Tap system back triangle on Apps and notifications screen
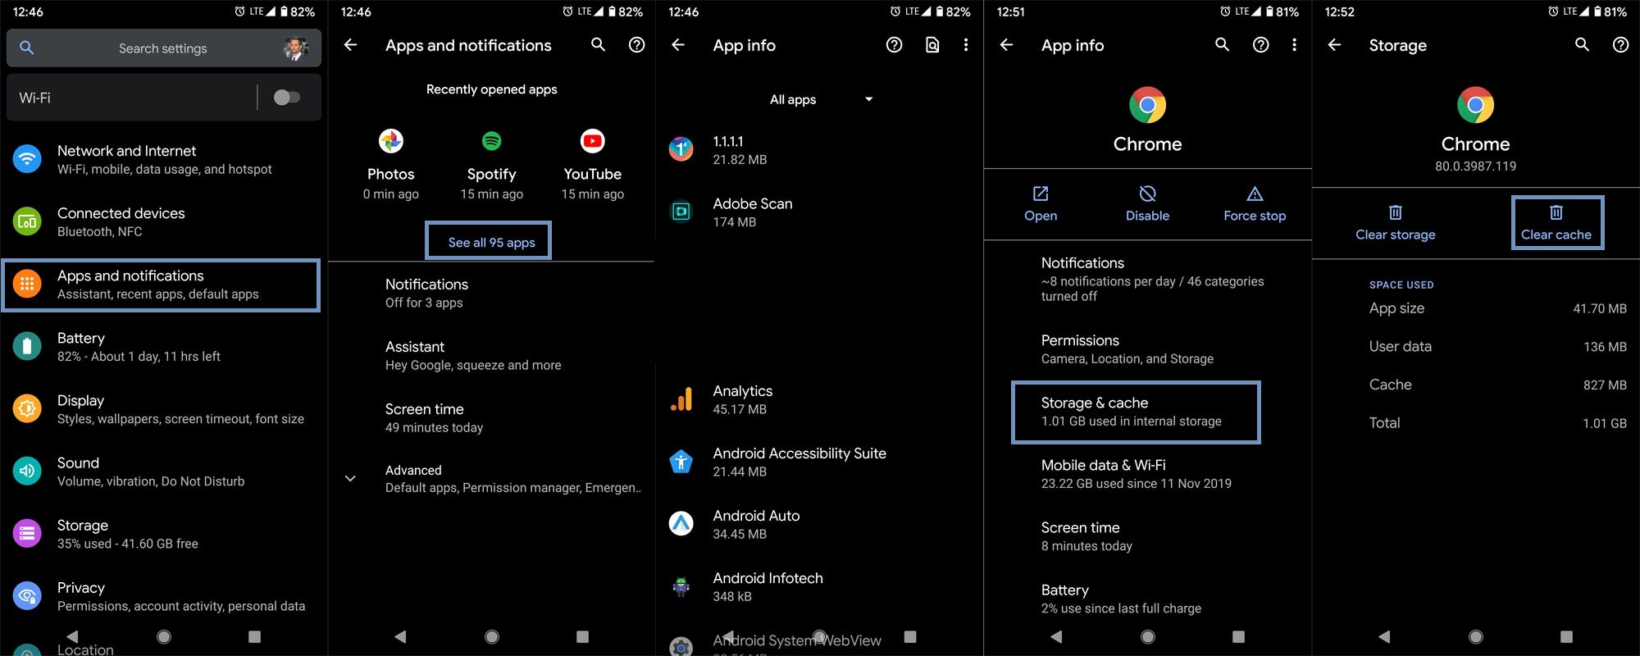1640x656 pixels. [x=400, y=636]
